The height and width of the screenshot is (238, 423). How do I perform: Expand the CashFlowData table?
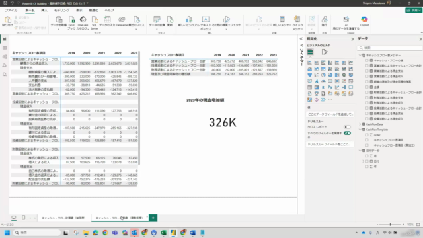pos(360,124)
